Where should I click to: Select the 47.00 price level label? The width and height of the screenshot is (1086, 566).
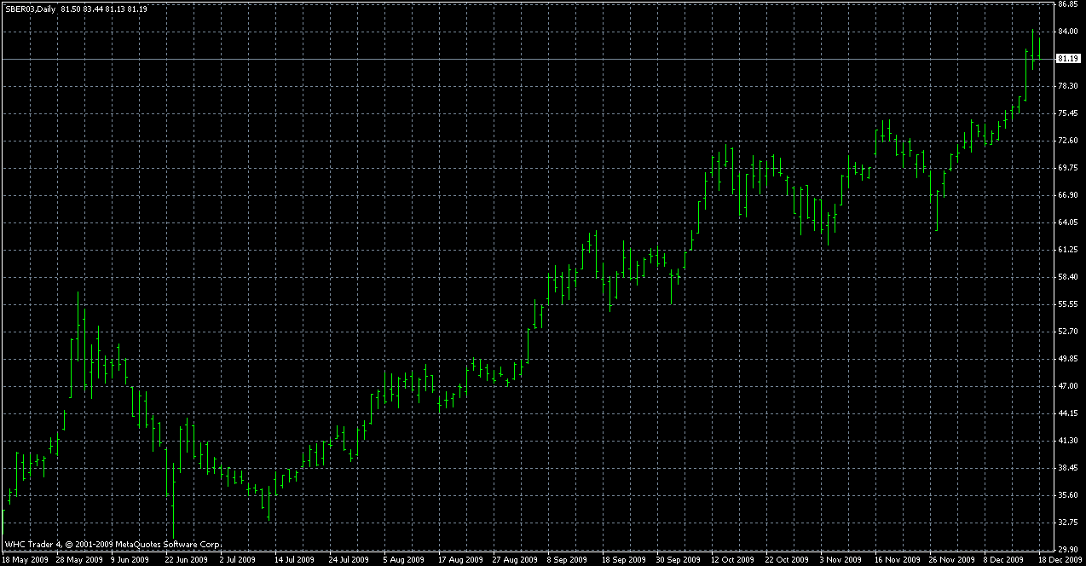pos(1067,386)
